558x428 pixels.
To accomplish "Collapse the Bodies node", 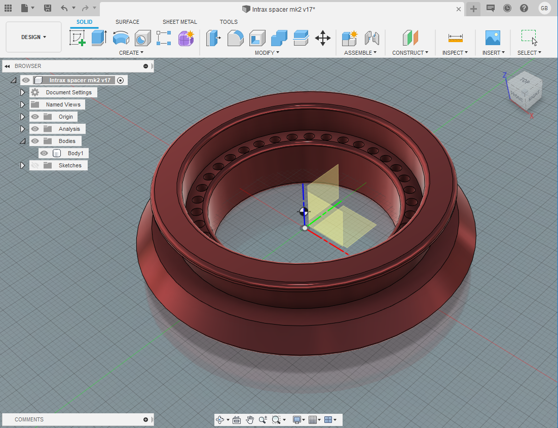I will tap(23, 141).
